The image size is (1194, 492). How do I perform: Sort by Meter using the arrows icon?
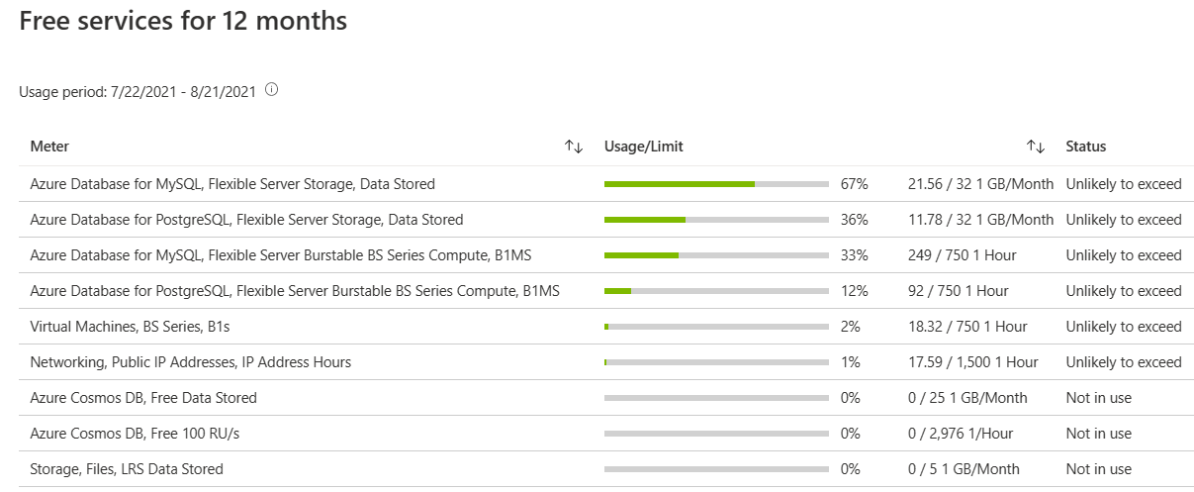pos(574,147)
